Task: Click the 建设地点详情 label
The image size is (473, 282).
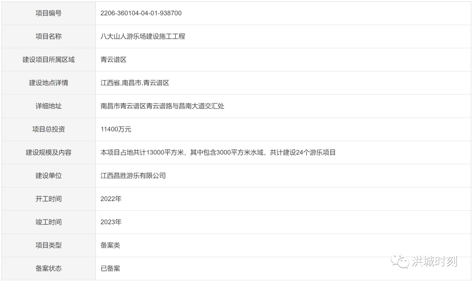Action: [x=49, y=83]
